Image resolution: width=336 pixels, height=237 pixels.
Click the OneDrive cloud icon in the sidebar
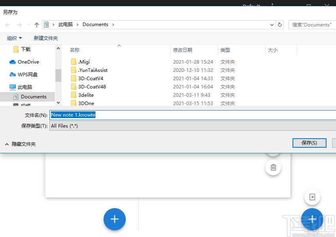point(13,62)
